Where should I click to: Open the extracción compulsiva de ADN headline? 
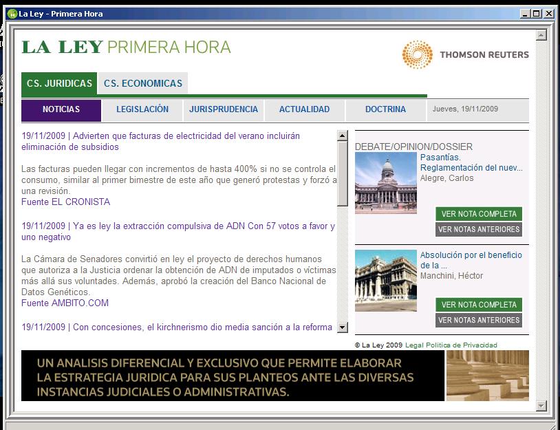pos(178,231)
